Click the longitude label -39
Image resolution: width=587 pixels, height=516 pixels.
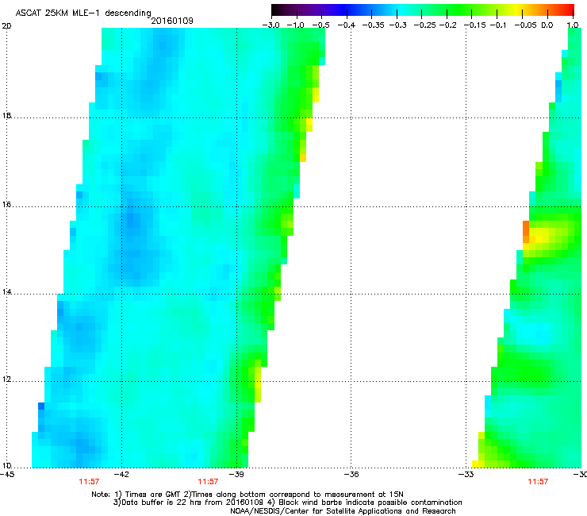[x=236, y=475]
